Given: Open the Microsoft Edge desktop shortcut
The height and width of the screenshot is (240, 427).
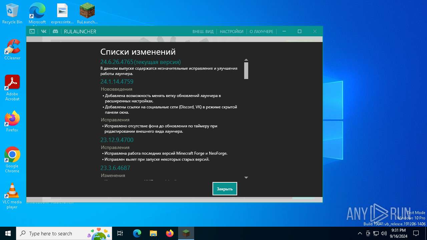Looking at the screenshot, I should (37, 14).
